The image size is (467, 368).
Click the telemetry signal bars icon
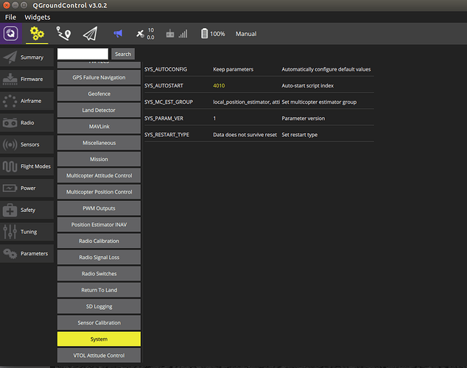[x=183, y=34]
